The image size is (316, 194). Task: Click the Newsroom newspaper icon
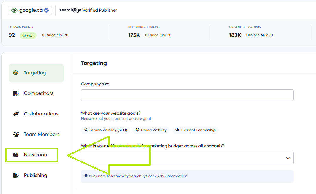[x=16, y=155]
